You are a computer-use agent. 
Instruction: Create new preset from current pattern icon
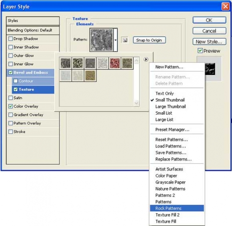click(x=125, y=40)
